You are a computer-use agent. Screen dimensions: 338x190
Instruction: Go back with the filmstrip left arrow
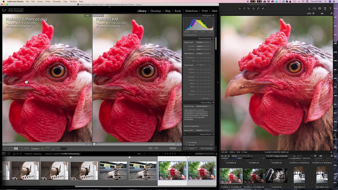point(17,154)
